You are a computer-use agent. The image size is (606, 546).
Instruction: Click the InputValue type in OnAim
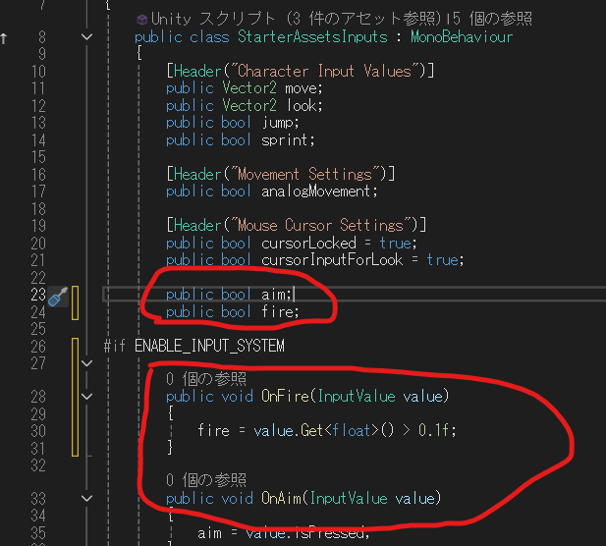[x=349, y=499]
